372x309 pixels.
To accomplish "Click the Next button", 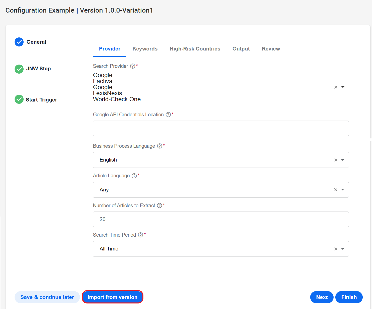I will coord(322,297).
